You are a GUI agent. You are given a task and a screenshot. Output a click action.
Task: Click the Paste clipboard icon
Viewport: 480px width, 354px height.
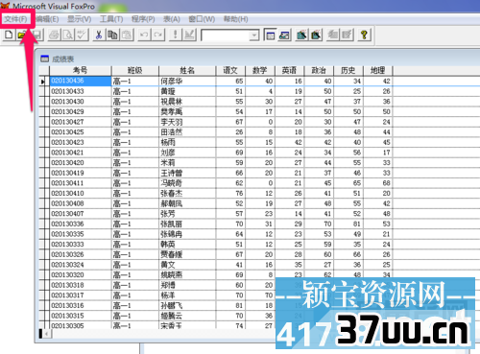[x=127, y=35]
